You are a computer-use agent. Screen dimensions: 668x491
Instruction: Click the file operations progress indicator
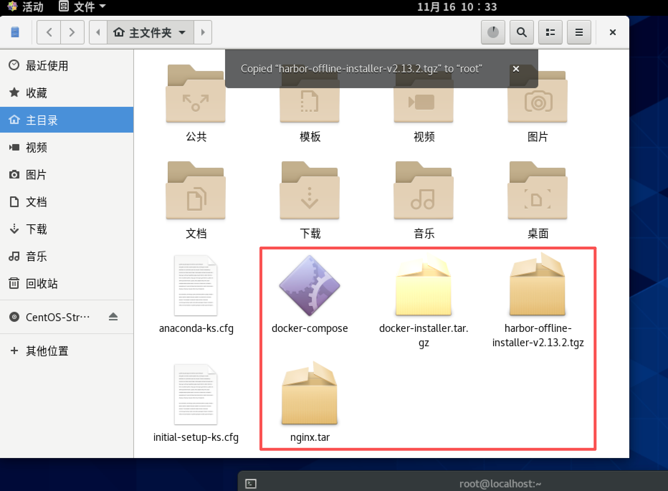(493, 32)
